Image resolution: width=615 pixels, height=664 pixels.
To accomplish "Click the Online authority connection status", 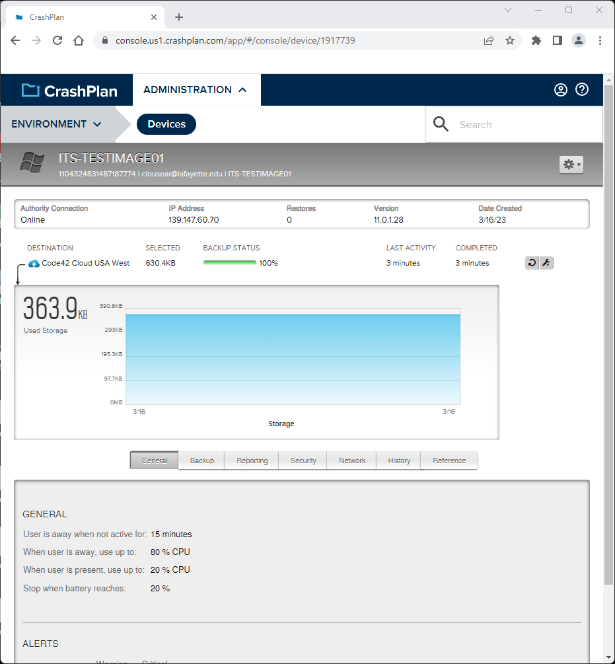I will tap(32, 220).
